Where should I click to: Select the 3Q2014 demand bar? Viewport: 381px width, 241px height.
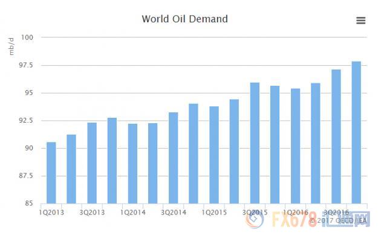pos(173,158)
